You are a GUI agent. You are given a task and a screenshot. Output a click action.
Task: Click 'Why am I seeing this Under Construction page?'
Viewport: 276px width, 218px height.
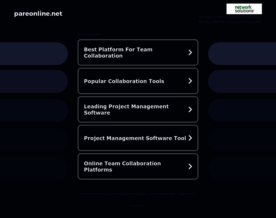[230, 21]
